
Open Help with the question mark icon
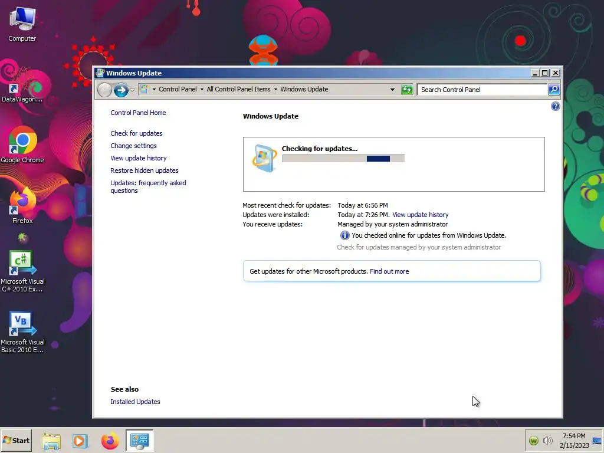tap(555, 106)
